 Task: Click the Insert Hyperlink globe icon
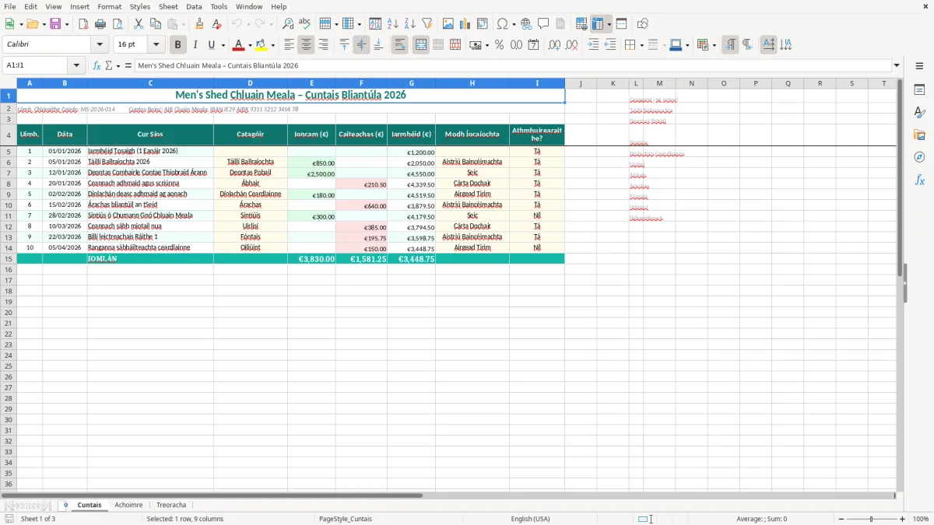point(527,24)
